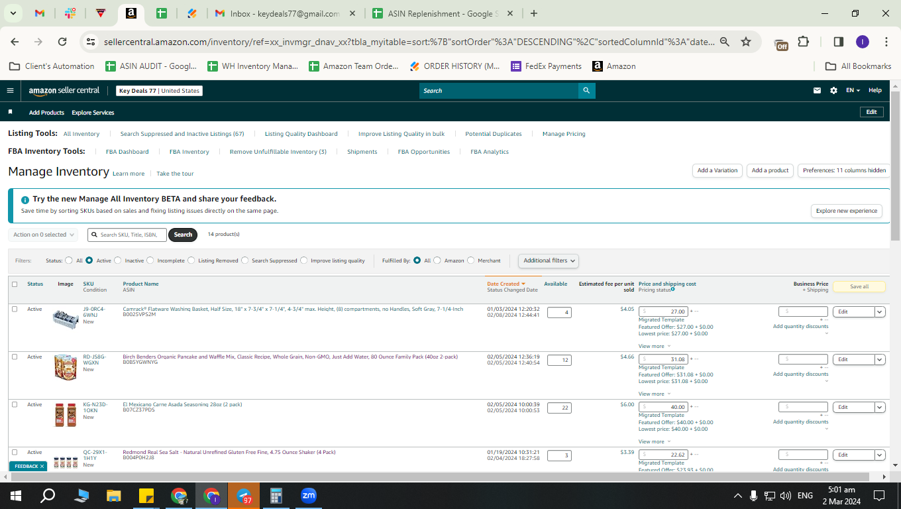The image size is (901, 509).
Task: Click the bookmark flag icon beside Add Products
Action: pyautogui.click(x=10, y=112)
